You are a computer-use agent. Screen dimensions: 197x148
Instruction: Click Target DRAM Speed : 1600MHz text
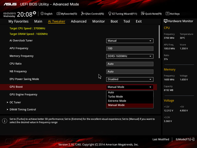coord(29,34)
